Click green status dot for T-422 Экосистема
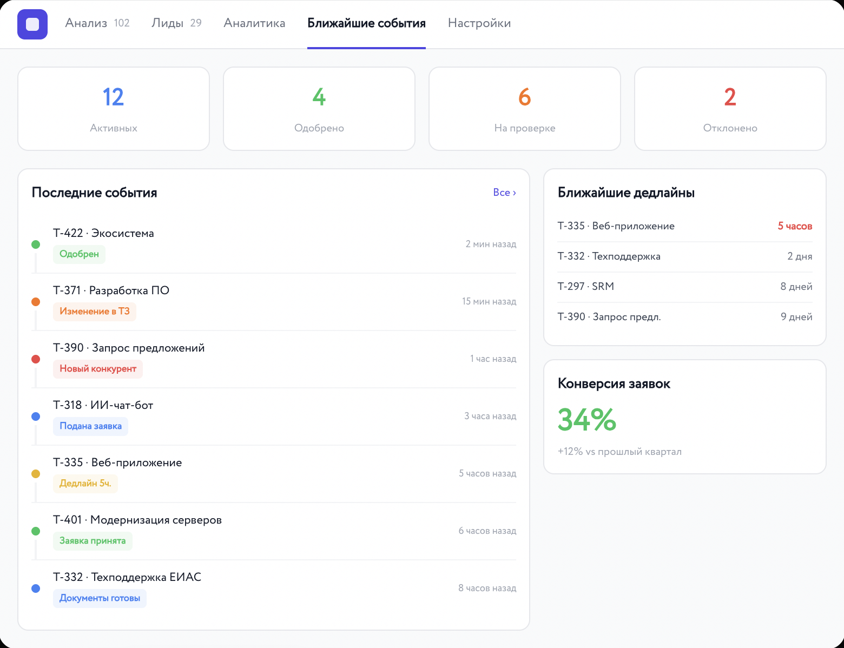 click(36, 244)
